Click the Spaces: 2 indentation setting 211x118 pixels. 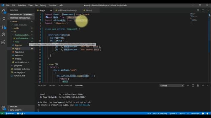pos(173,113)
